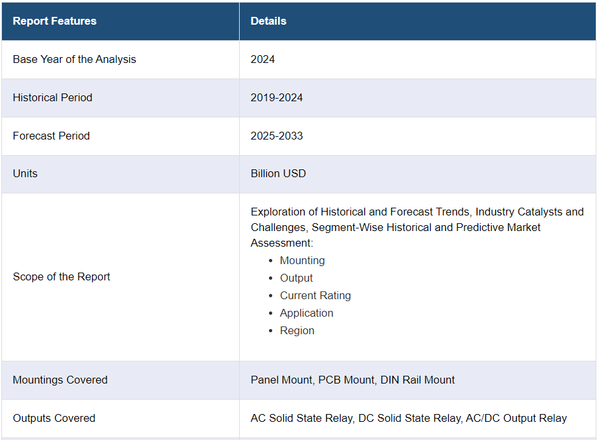The image size is (599, 440).
Task: Click the 2025-2033 forecast value
Action: point(277,136)
